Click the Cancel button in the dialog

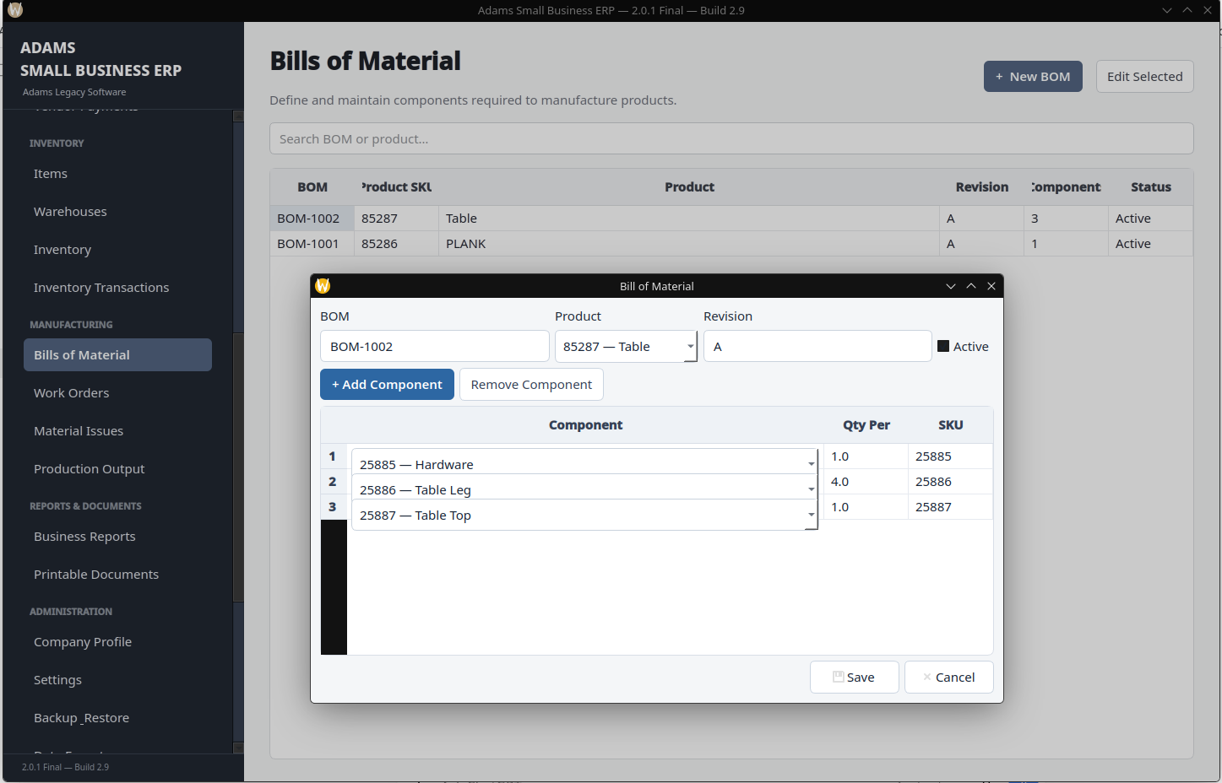click(948, 677)
